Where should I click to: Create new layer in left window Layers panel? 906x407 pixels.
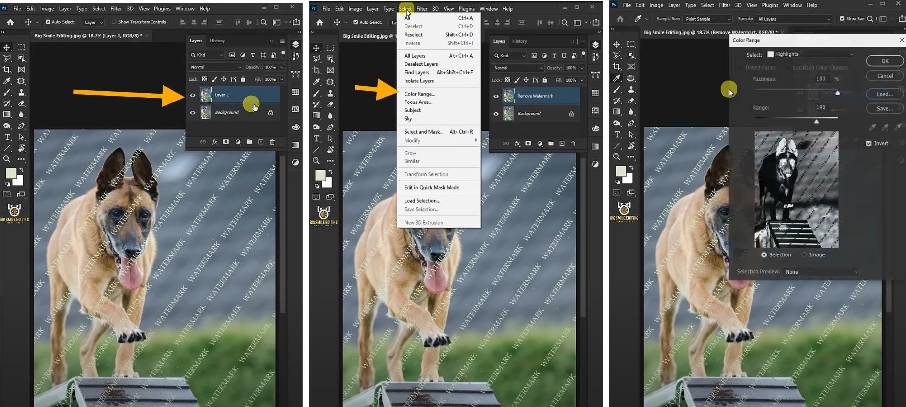point(261,142)
